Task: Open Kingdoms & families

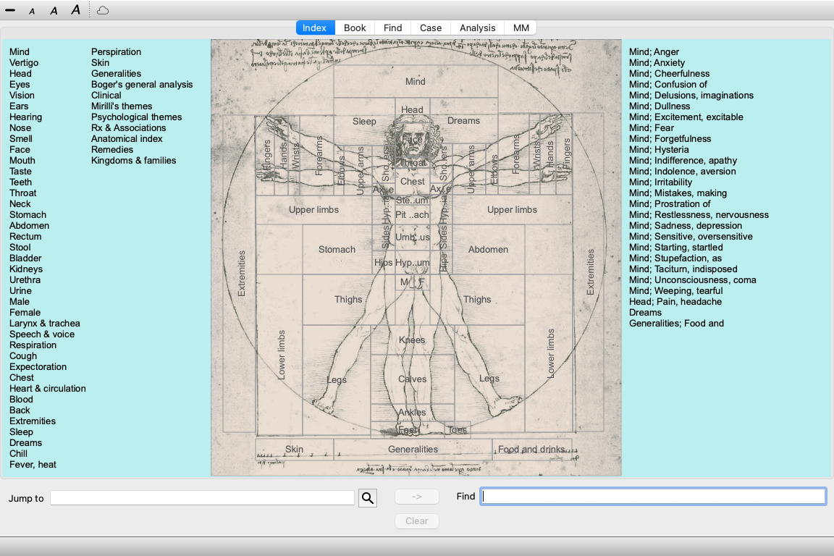Action: click(x=133, y=161)
